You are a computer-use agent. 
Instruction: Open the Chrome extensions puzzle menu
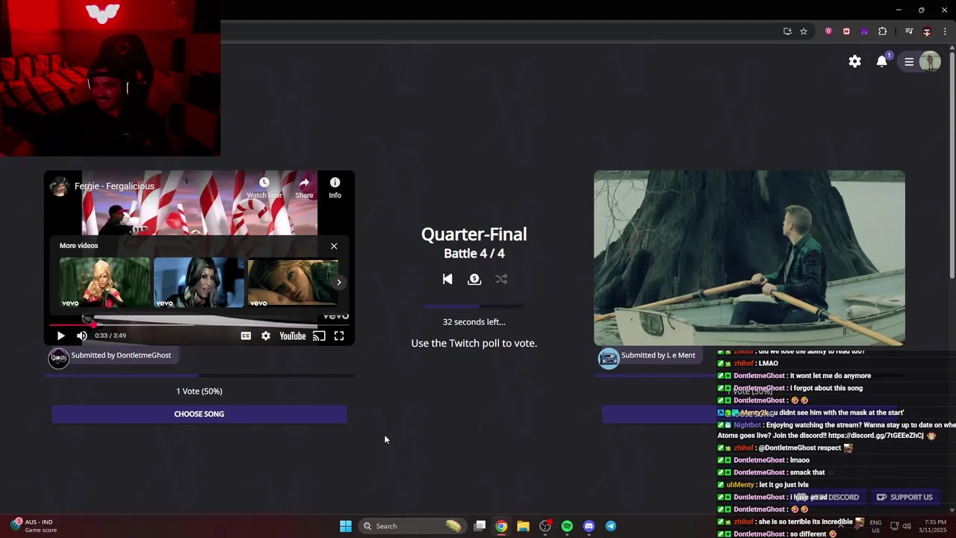pos(882,31)
